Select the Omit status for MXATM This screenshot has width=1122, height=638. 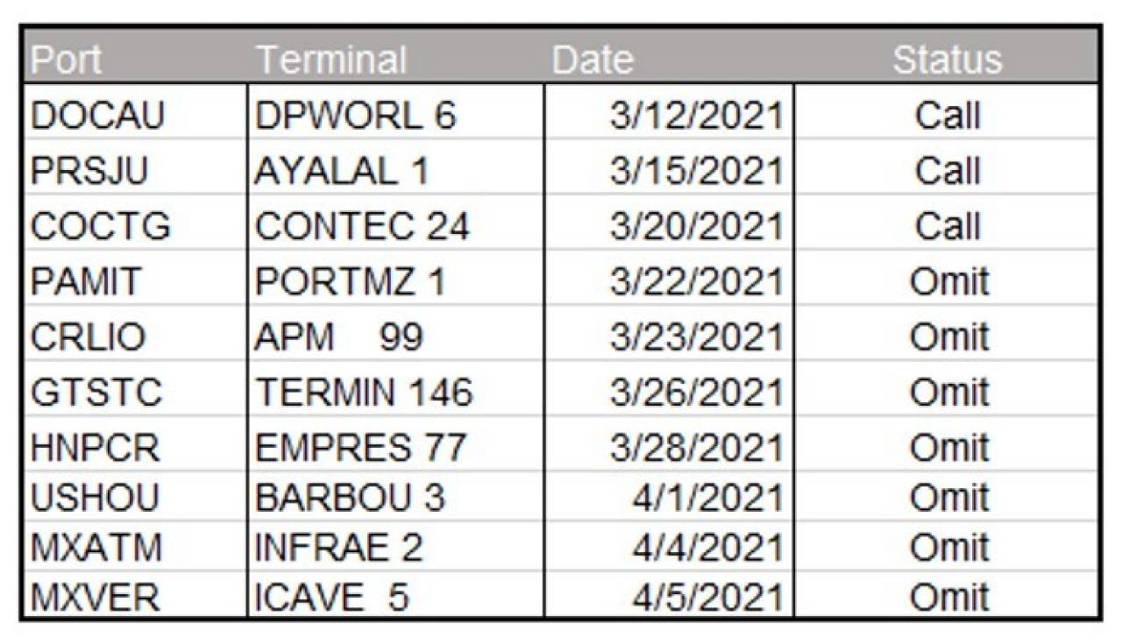[x=947, y=547]
